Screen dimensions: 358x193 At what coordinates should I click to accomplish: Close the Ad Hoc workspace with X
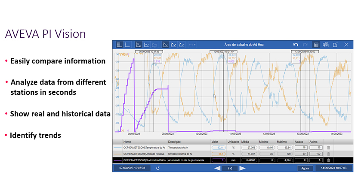(346, 45)
